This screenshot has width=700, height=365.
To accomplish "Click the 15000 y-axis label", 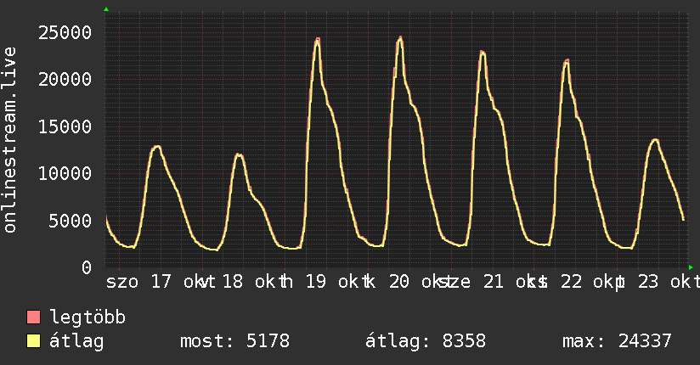I will pyautogui.click(x=65, y=126).
